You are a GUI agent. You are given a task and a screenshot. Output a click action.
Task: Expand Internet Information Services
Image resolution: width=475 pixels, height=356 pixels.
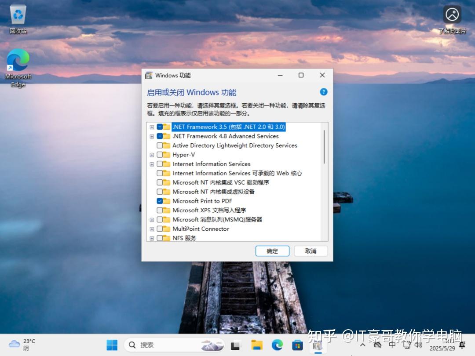[x=152, y=164]
